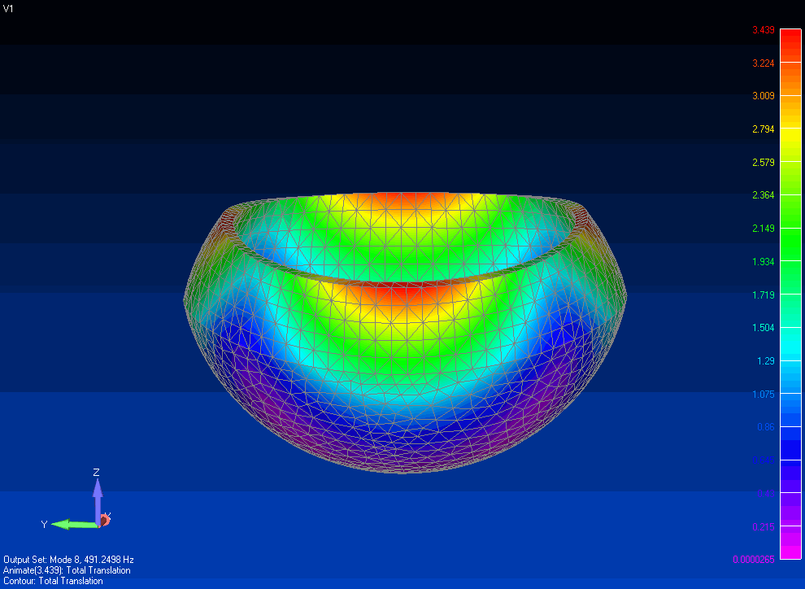The height and width of the screenshot is (589, 805).
Task: Click the red X axis marker
Action: [105, 520]
